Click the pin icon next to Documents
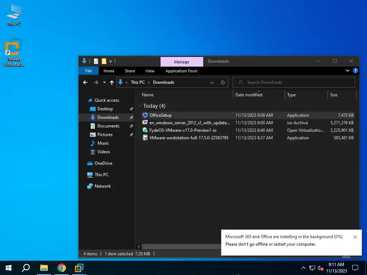Screen dimensions: 367x275 (x=131, y=126)
